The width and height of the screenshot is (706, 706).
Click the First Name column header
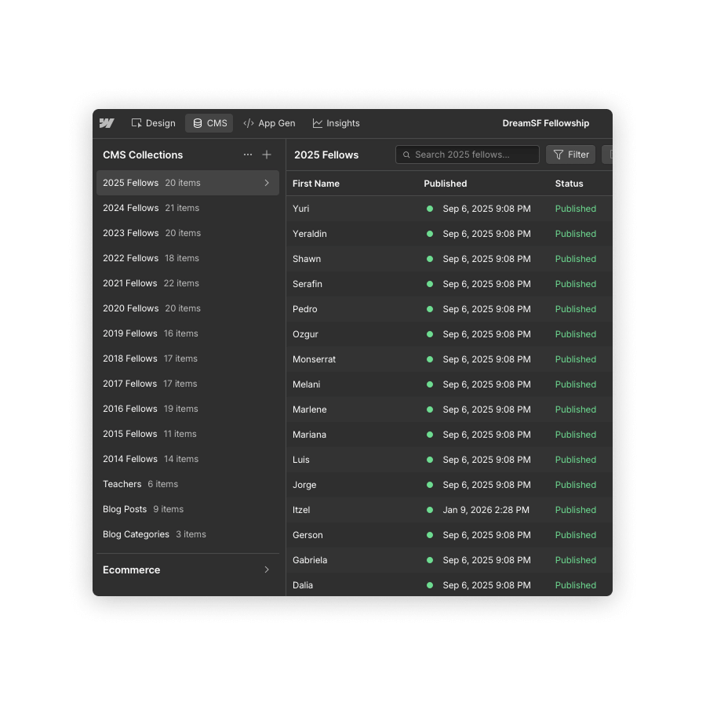[315, 184]
